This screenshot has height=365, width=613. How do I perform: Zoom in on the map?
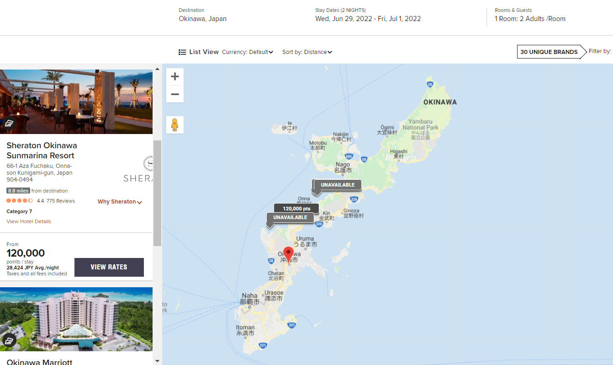coord(175,76)
